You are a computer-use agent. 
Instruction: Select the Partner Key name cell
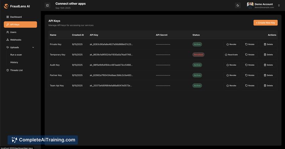pyautogui.click(x=56, y=75)
